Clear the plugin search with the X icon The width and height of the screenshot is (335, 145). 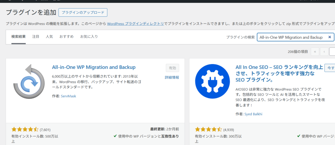(x=330, y=37)
